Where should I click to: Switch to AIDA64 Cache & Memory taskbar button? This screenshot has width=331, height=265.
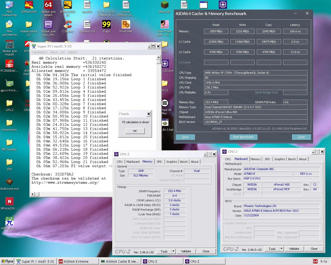click(120, 261)
